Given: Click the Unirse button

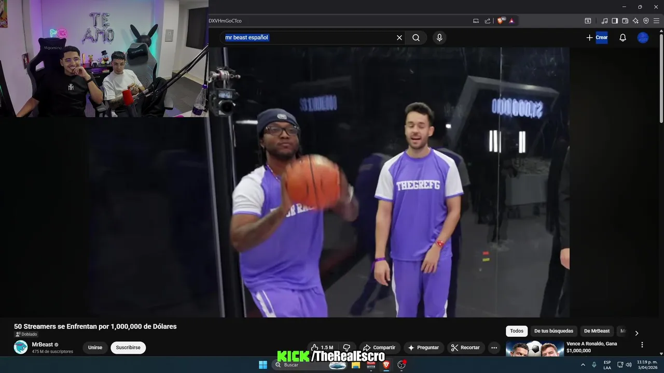Looking at the screenshot, I should [95, 348].
